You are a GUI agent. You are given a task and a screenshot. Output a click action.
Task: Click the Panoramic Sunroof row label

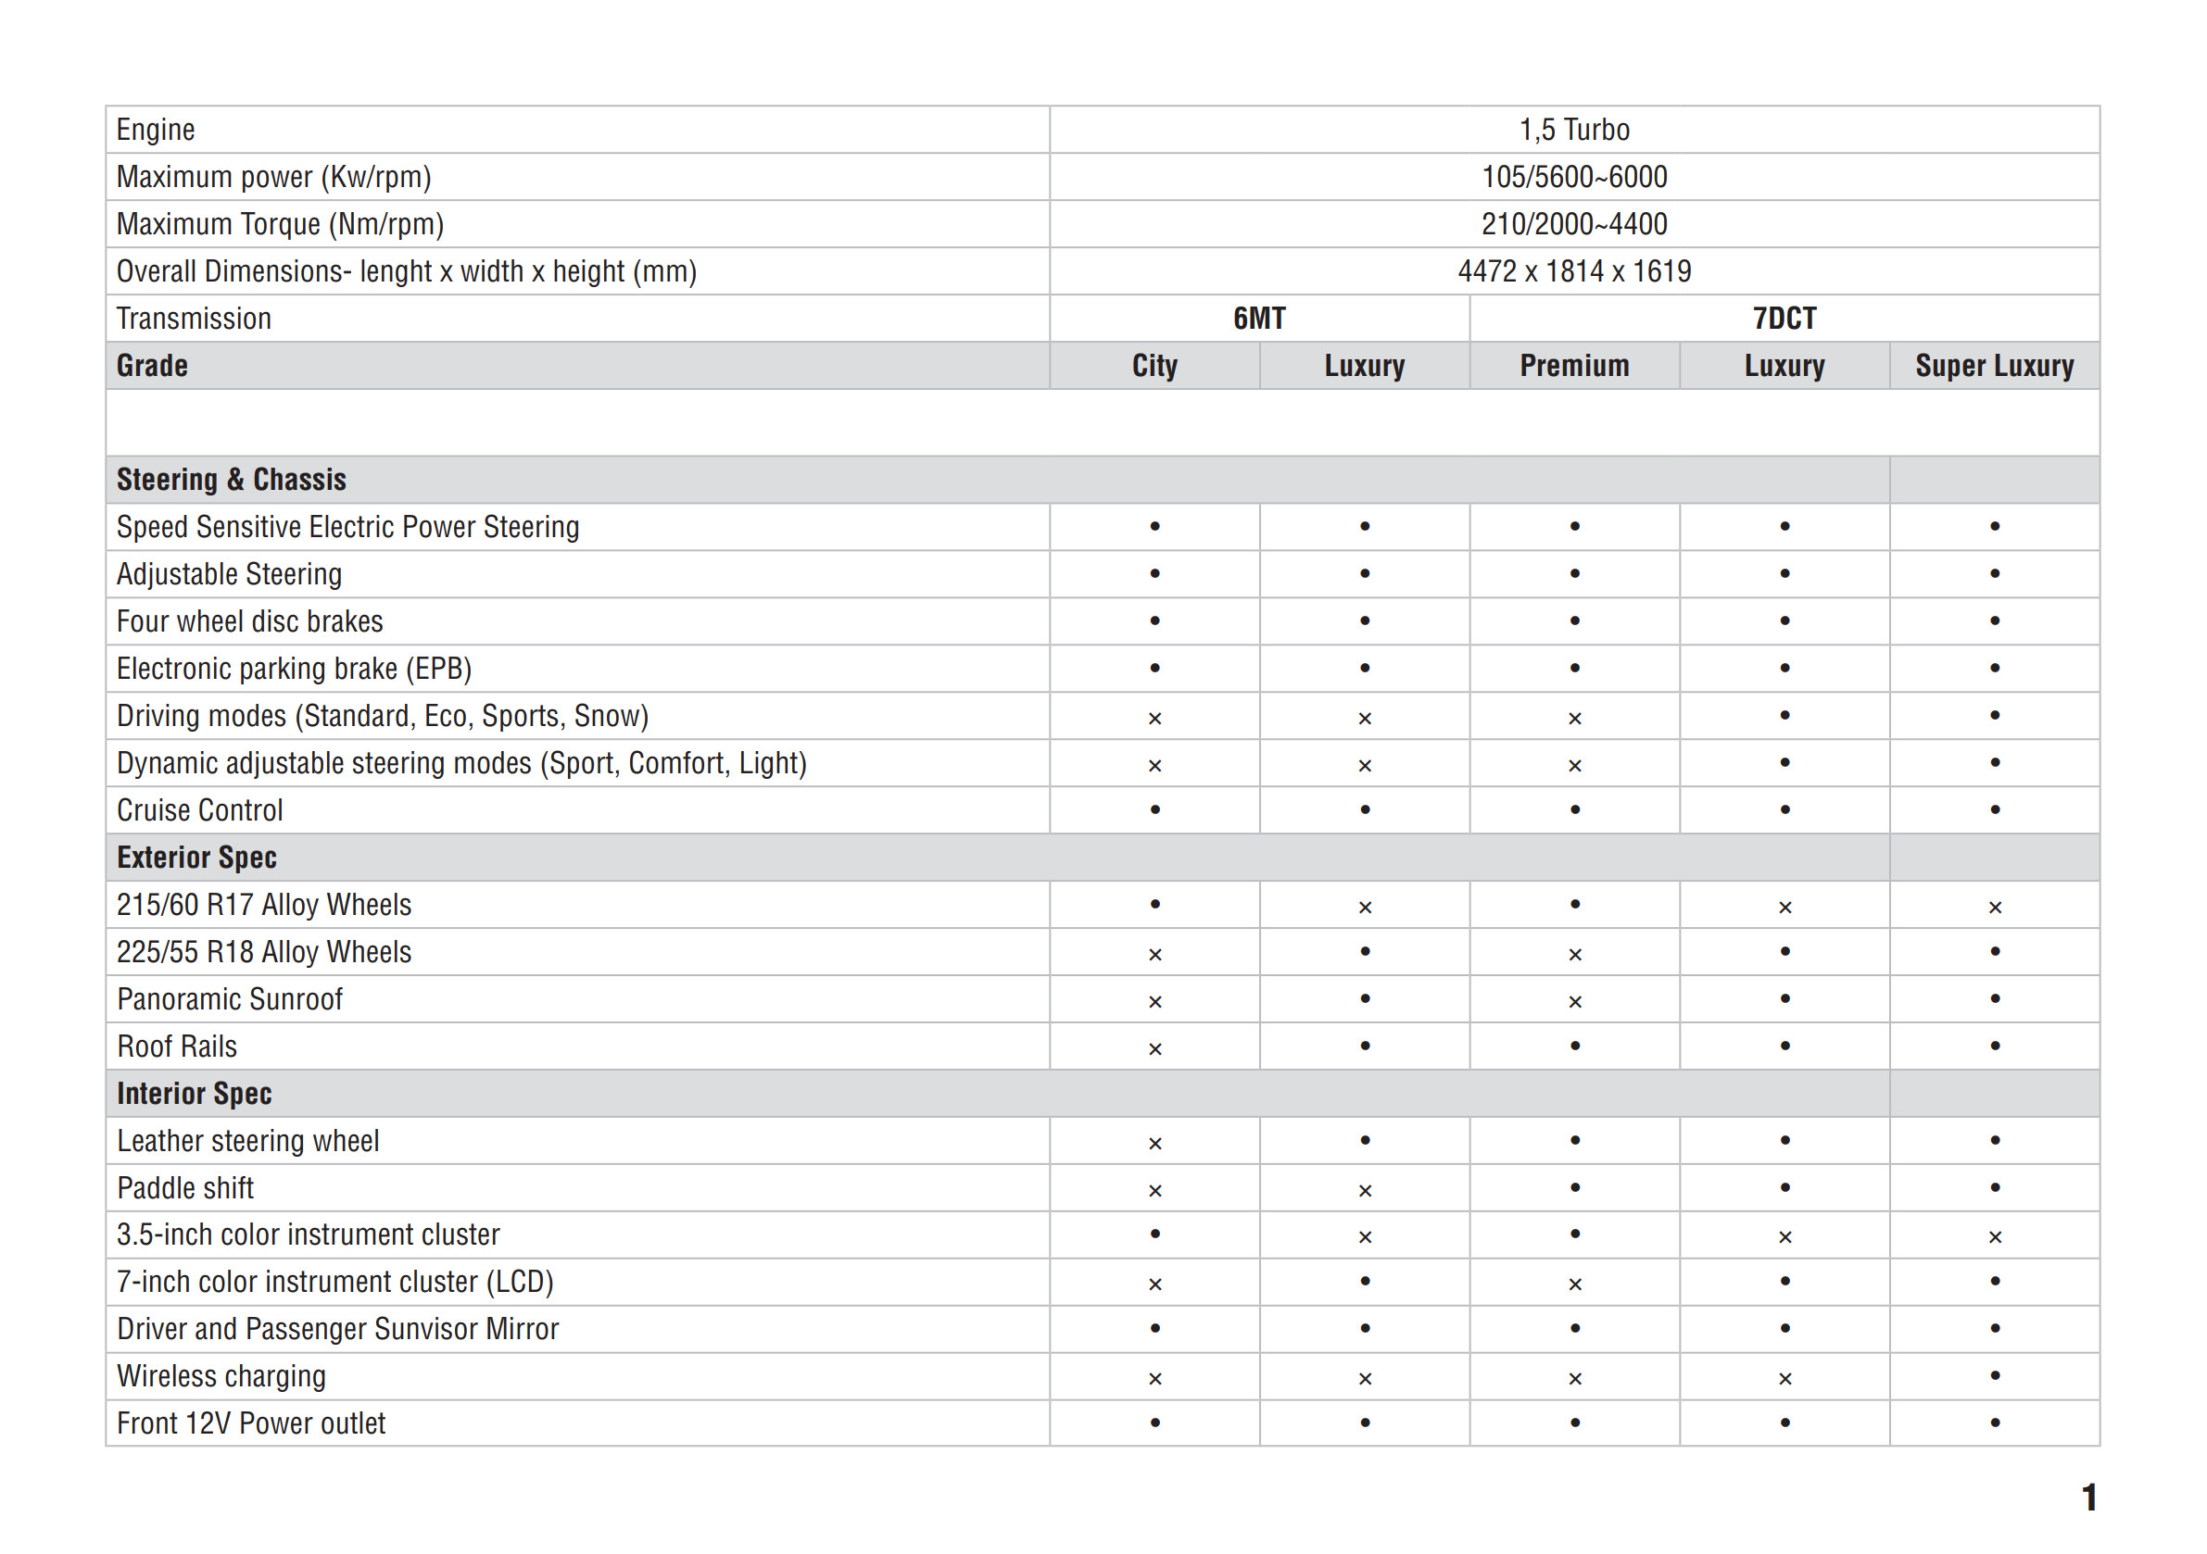(230, 999)
